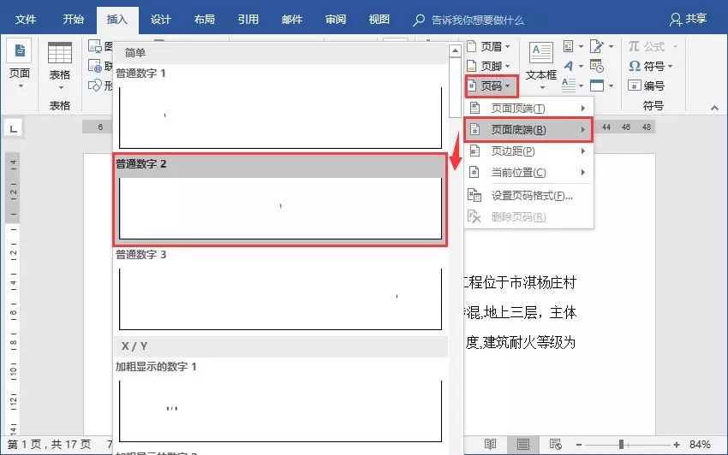This screenshot has height=455, width=728.
Task: Click the Pictures icon in the ribbon
Action: coord(95,46)
